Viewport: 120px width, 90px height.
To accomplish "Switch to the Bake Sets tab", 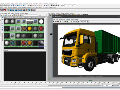I will [x=32, y=18].
